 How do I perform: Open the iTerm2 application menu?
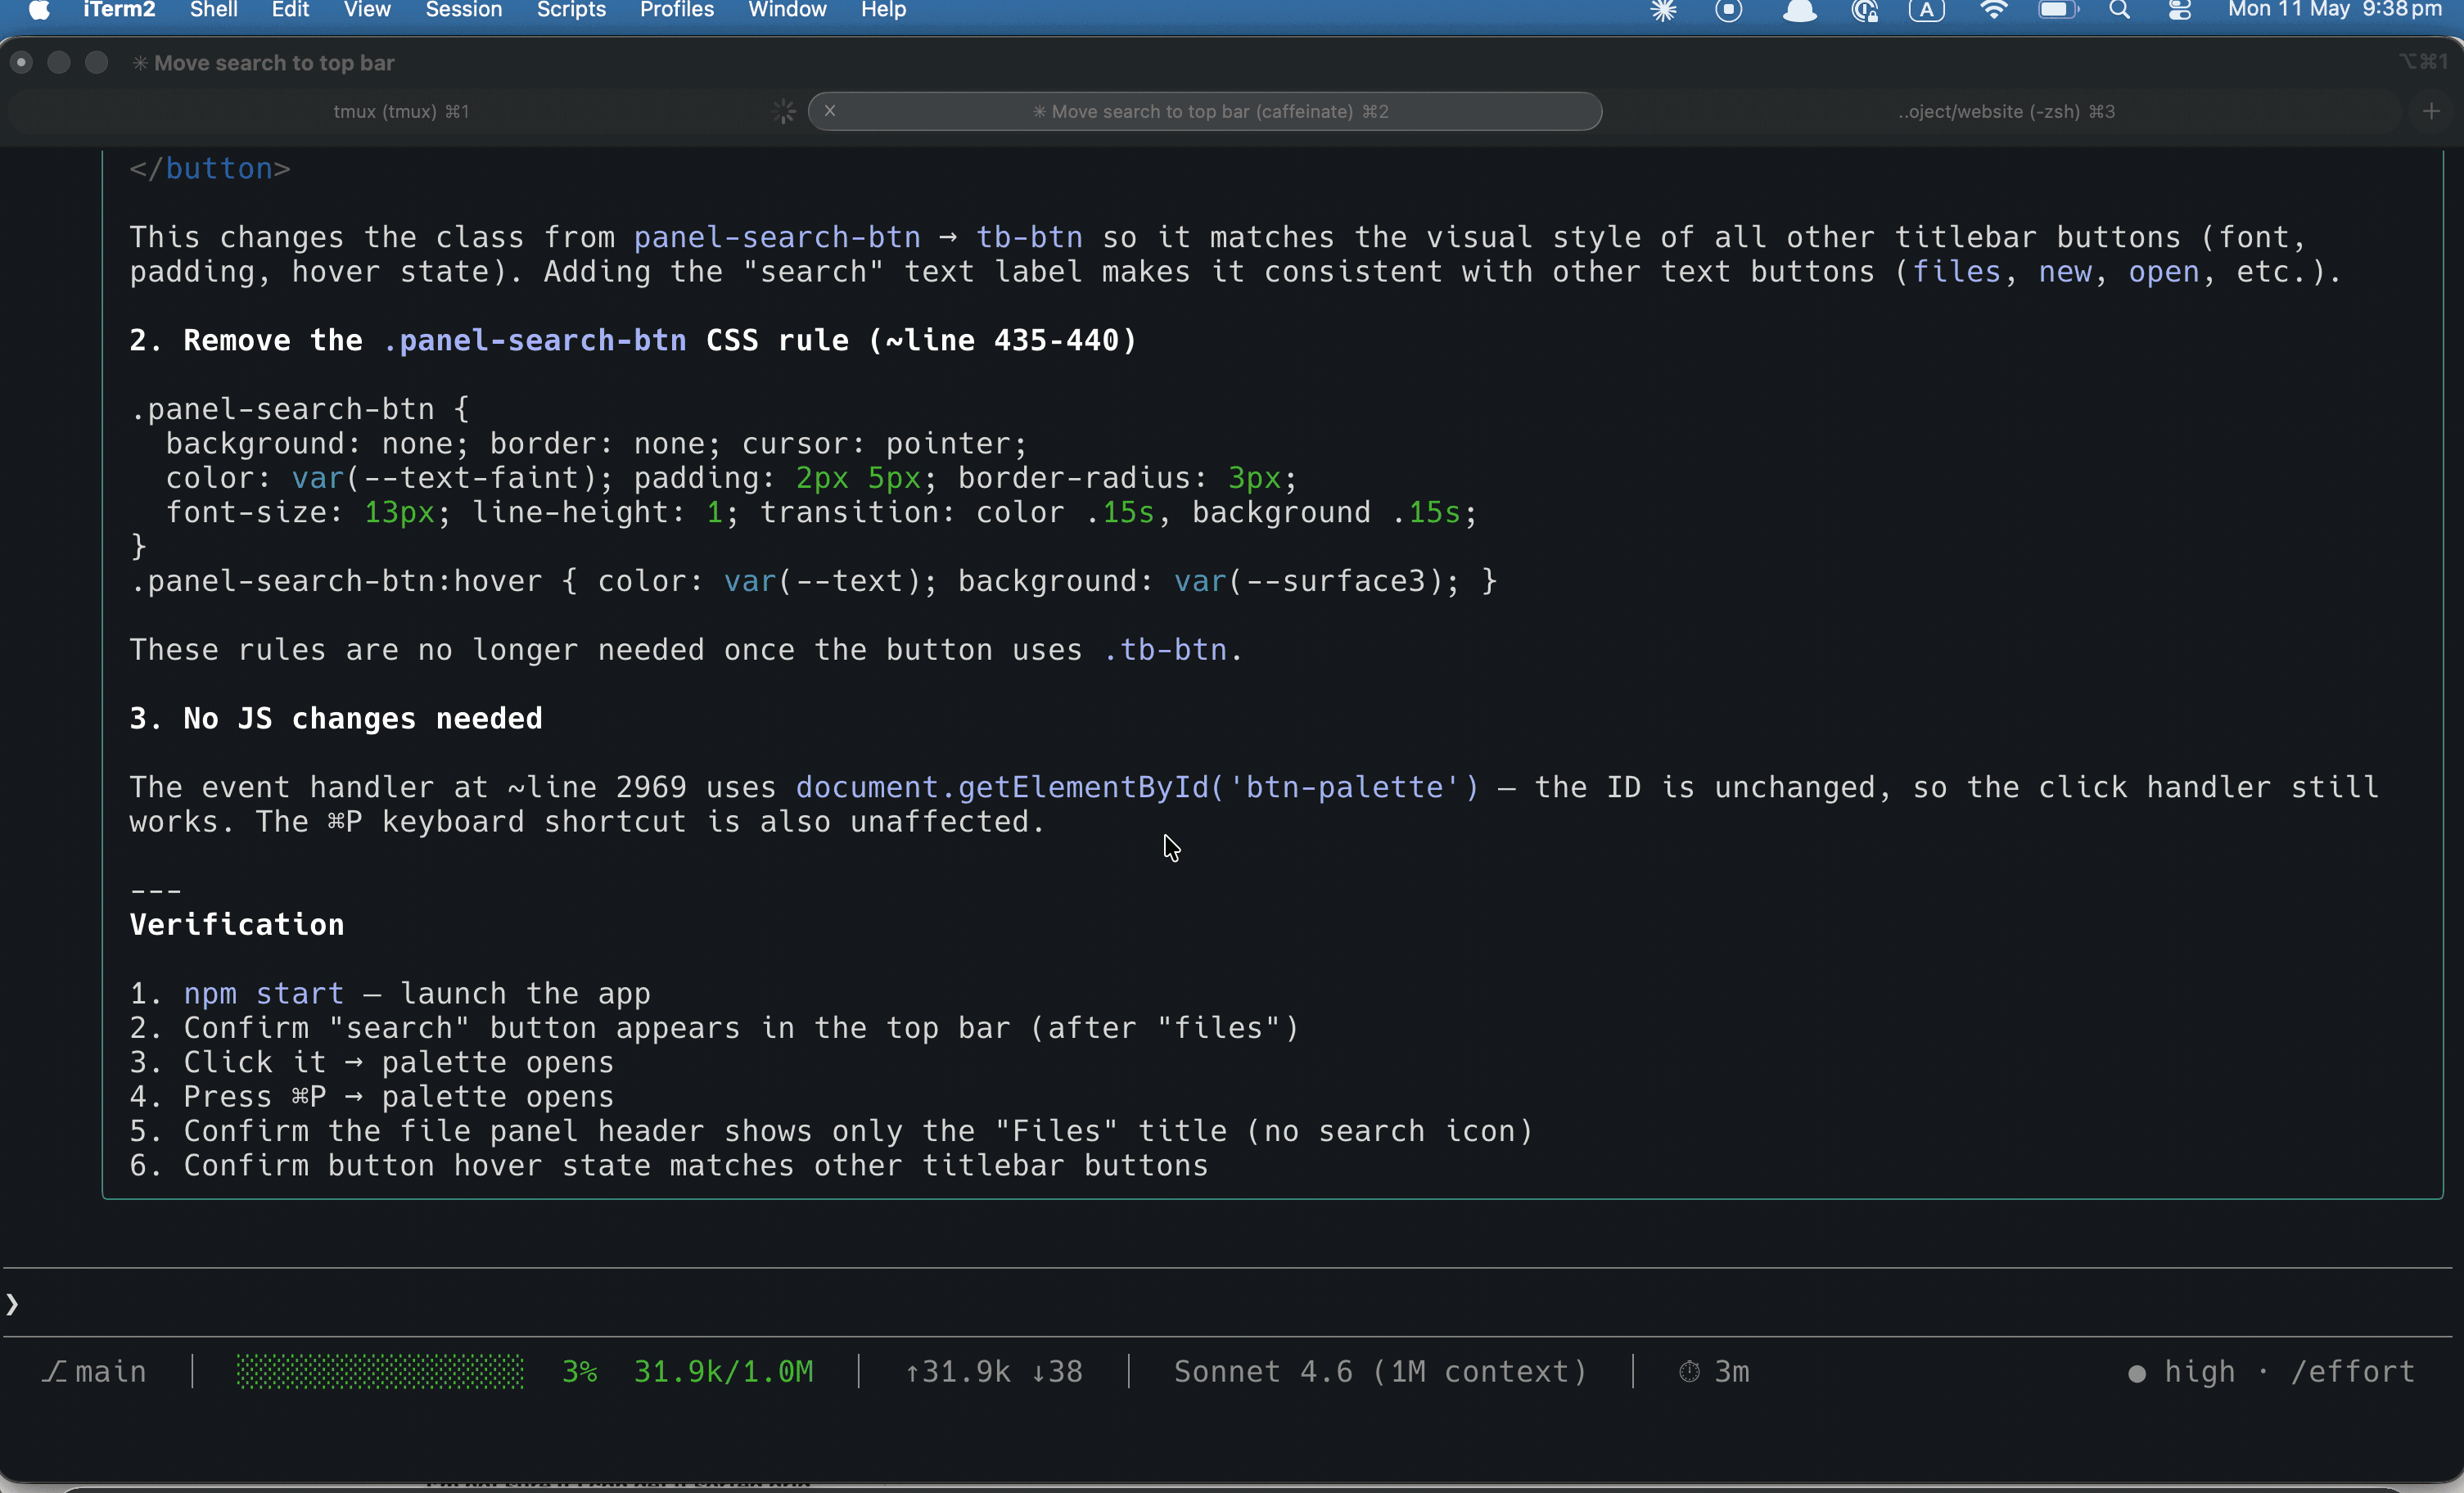(119, 10)
